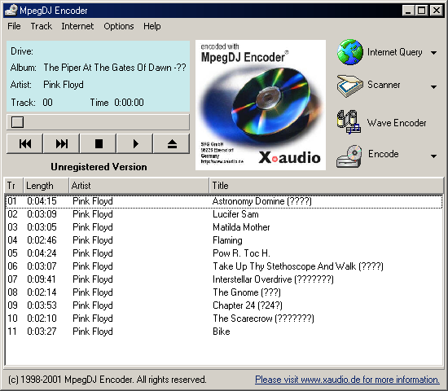Image resolution: width=448 pixels, height=391 pixels.
Task: Click the Encode label
Action: pyautogui.click(x=383, y=154)
